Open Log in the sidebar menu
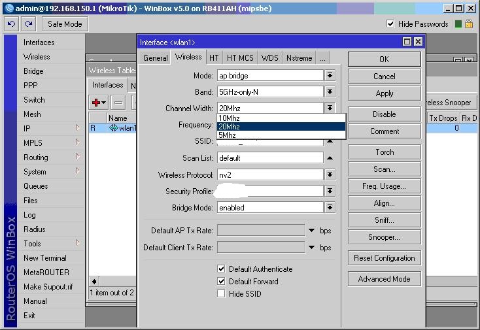 [29, 215]
